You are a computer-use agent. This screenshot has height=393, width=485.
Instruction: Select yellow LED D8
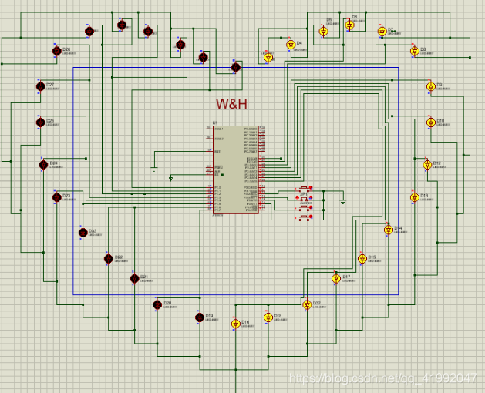pos(415,51)
